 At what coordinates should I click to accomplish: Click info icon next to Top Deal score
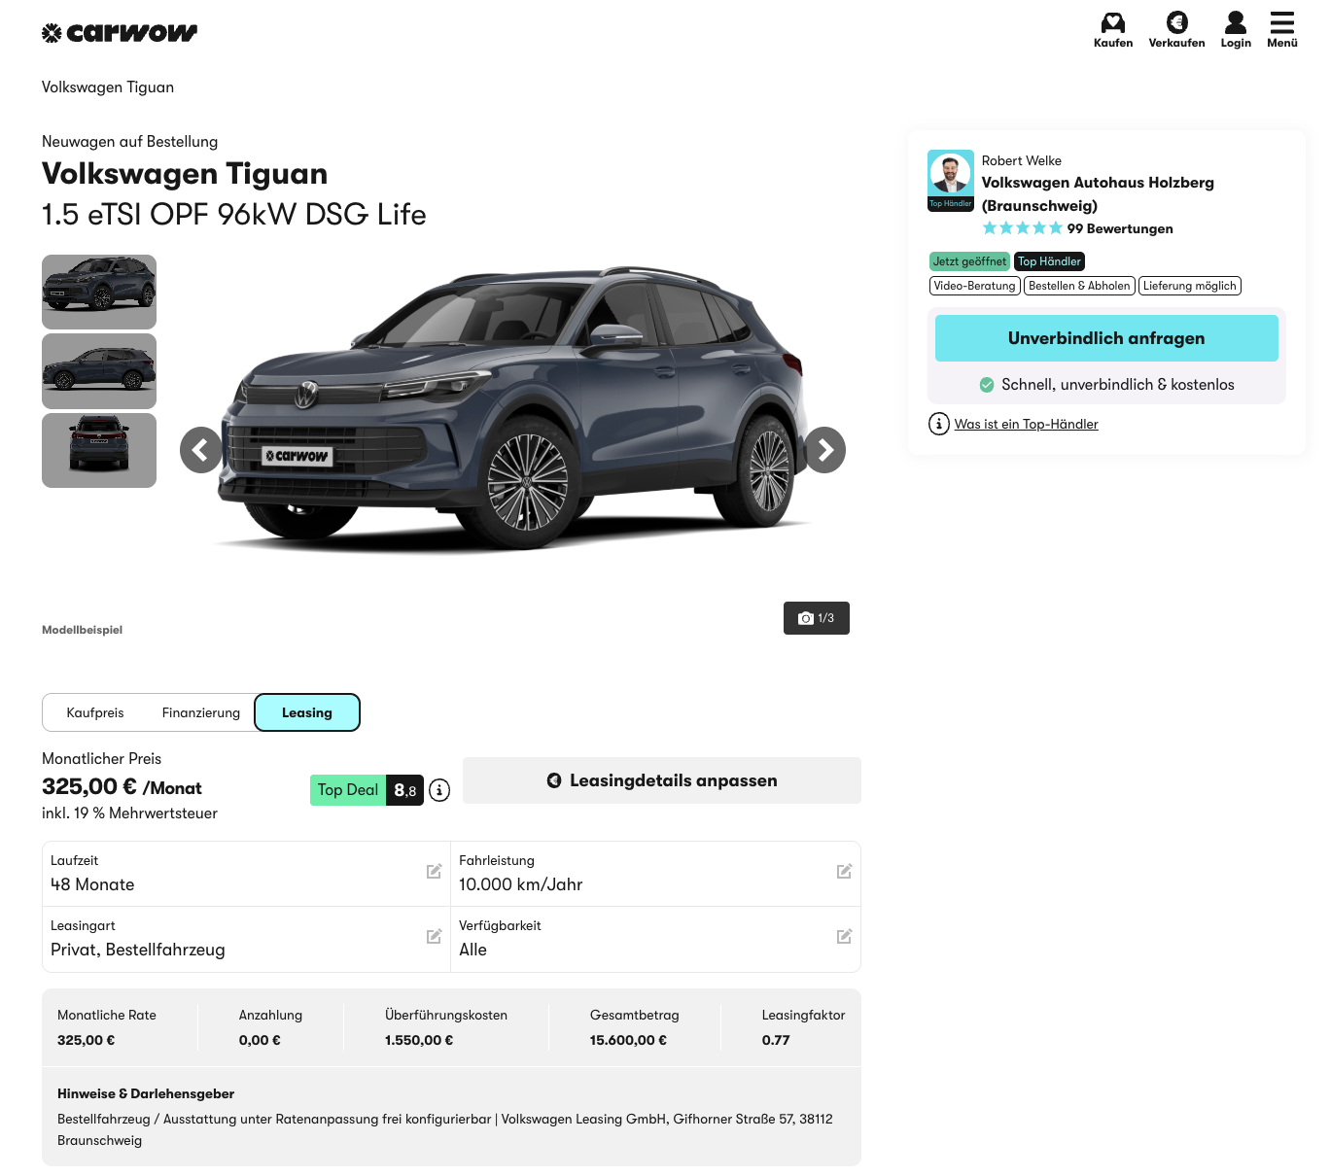click(x=439, y=790)
